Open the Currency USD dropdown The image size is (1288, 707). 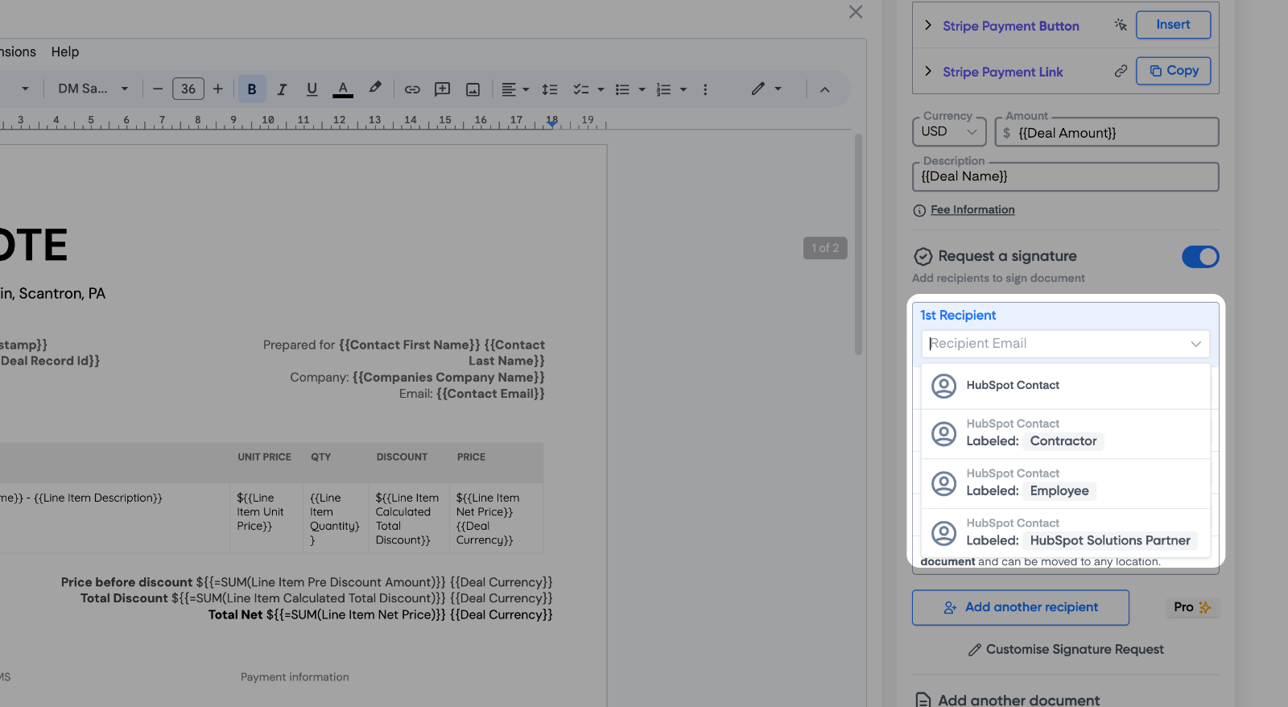[949, 132]
